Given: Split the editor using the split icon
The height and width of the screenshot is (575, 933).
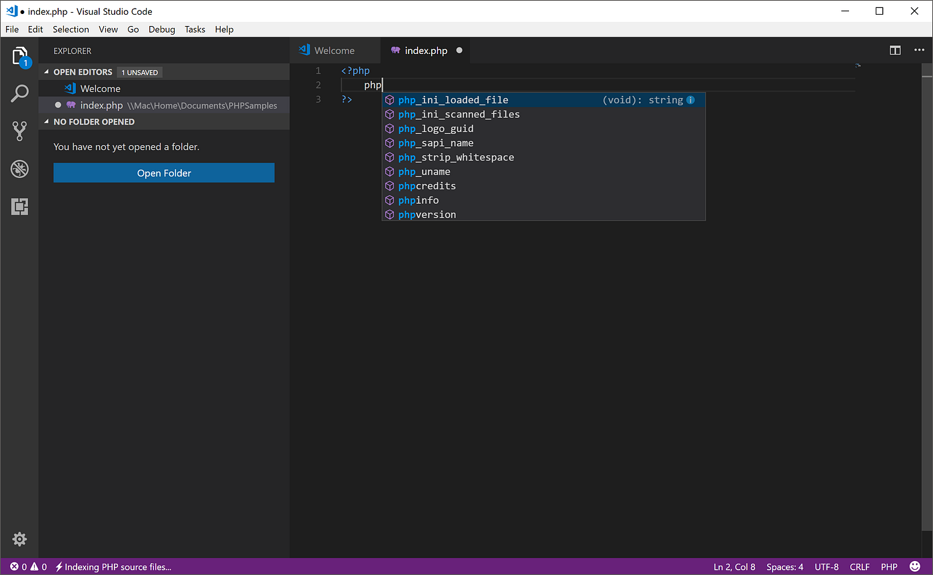Looking at the screenshot, I should [x=895, y=50].
